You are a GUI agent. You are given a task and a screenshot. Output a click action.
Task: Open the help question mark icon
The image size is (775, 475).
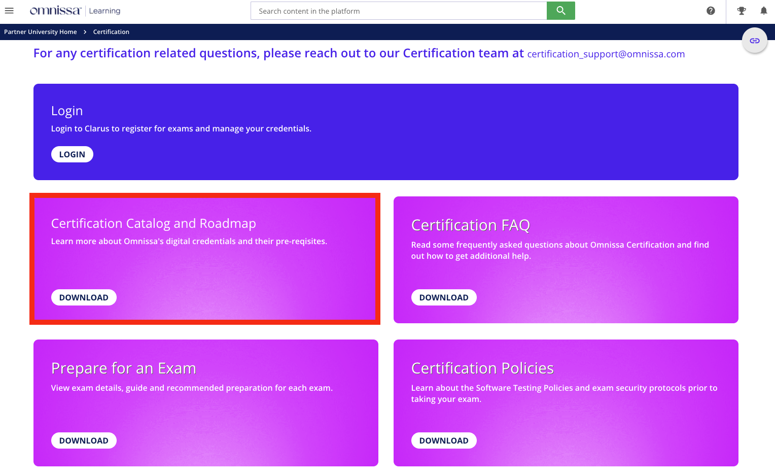click(711, 11)
